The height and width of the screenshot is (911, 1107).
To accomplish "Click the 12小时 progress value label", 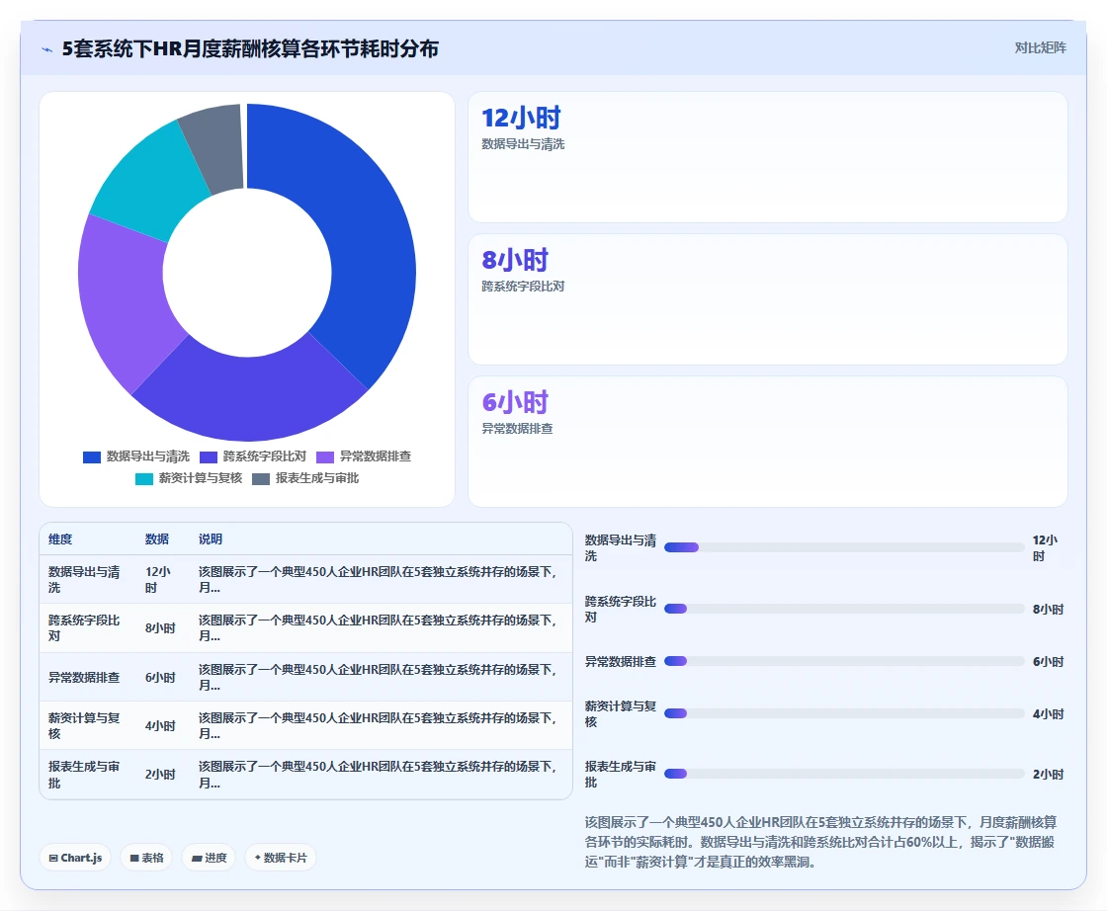I will click(1045, 548).
